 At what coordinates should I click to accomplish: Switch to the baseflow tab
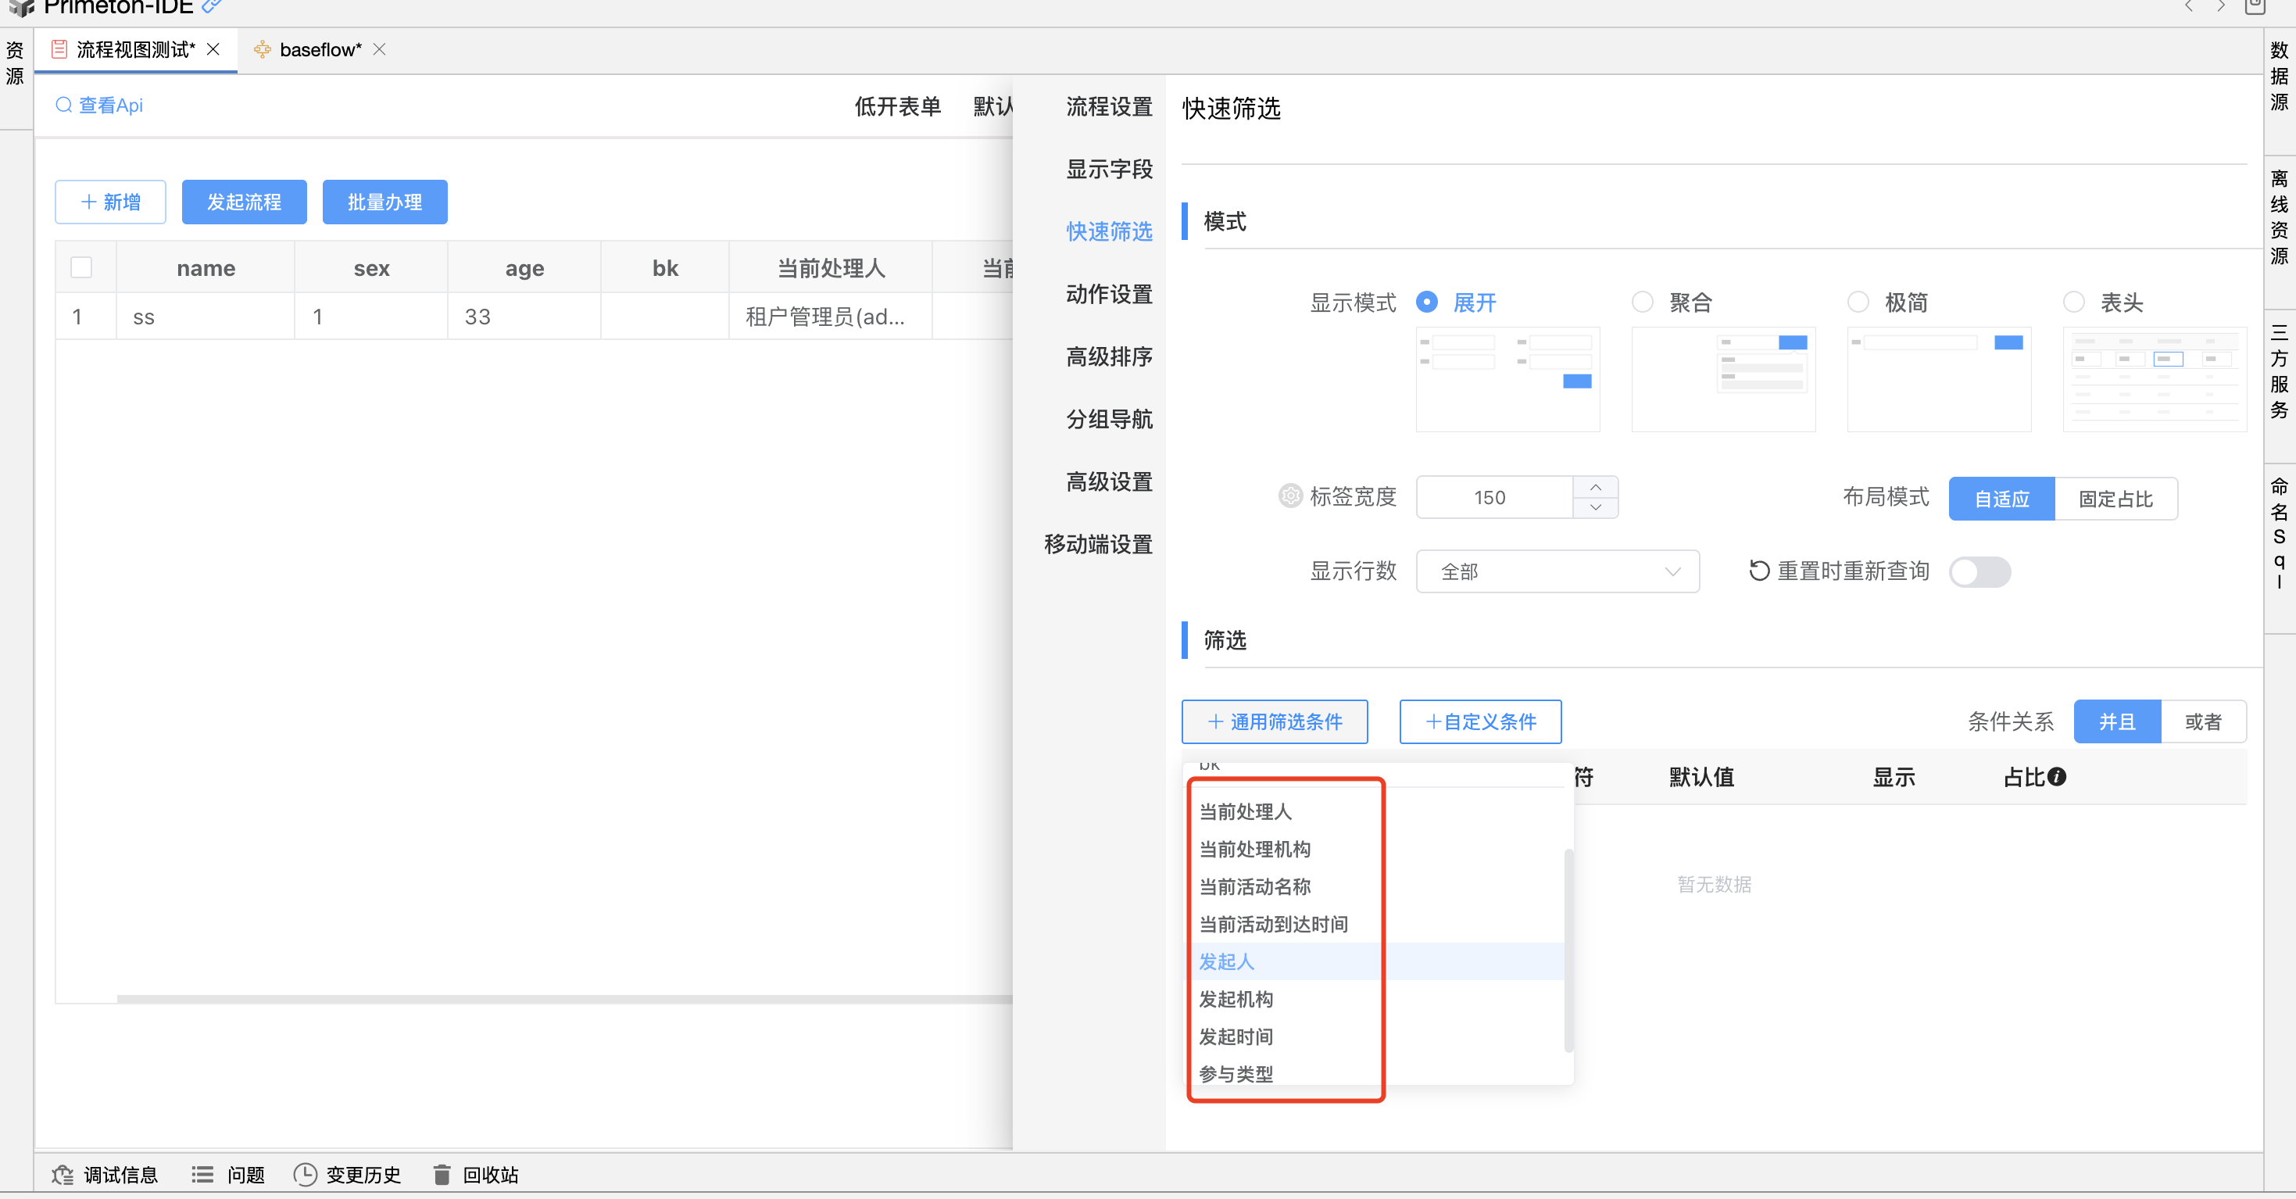pyautogui.click(x=319, y=50)
